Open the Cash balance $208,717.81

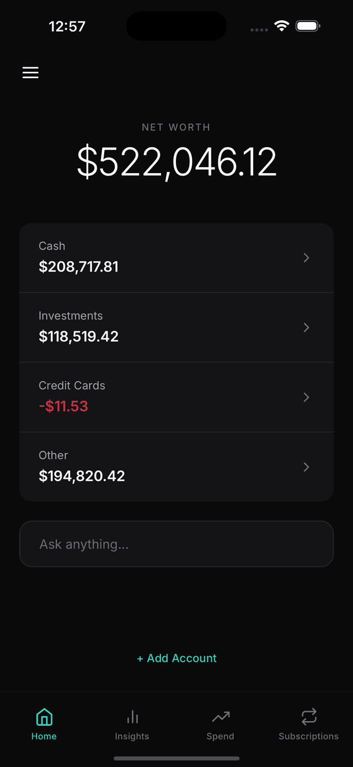[x=79, y=267]
